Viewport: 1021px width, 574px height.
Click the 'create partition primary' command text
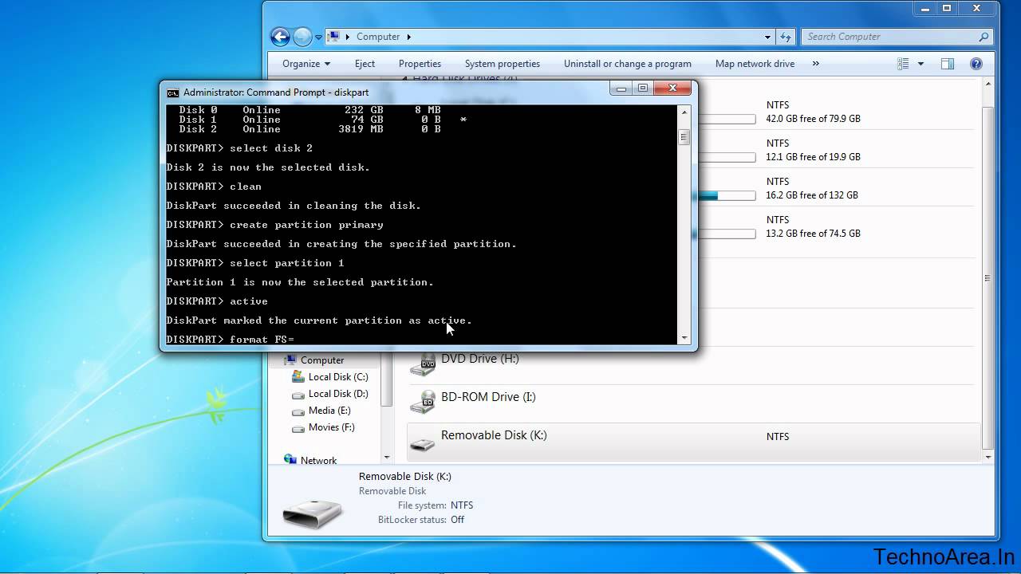coord(306,225)
